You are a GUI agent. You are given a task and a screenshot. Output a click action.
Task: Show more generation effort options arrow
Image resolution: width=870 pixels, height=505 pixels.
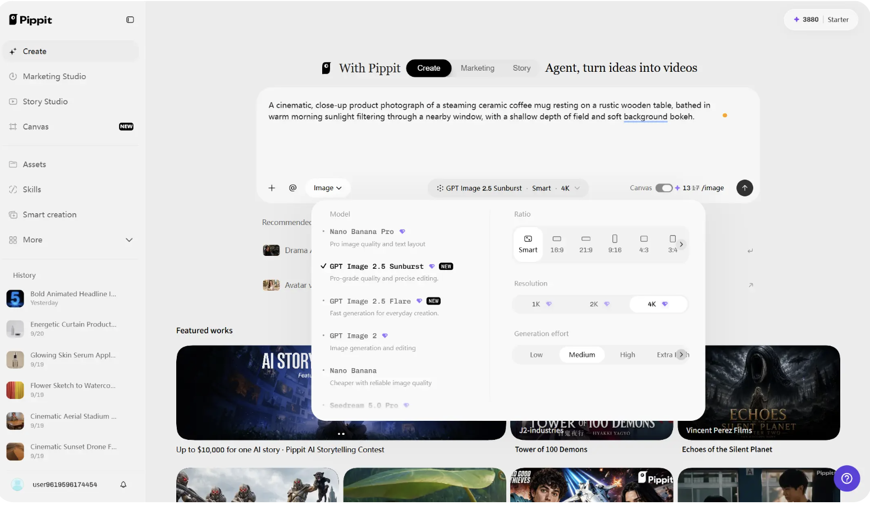point(681,355)
